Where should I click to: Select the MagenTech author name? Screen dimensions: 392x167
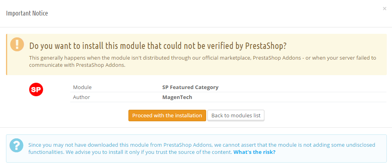tap(177, 97)
